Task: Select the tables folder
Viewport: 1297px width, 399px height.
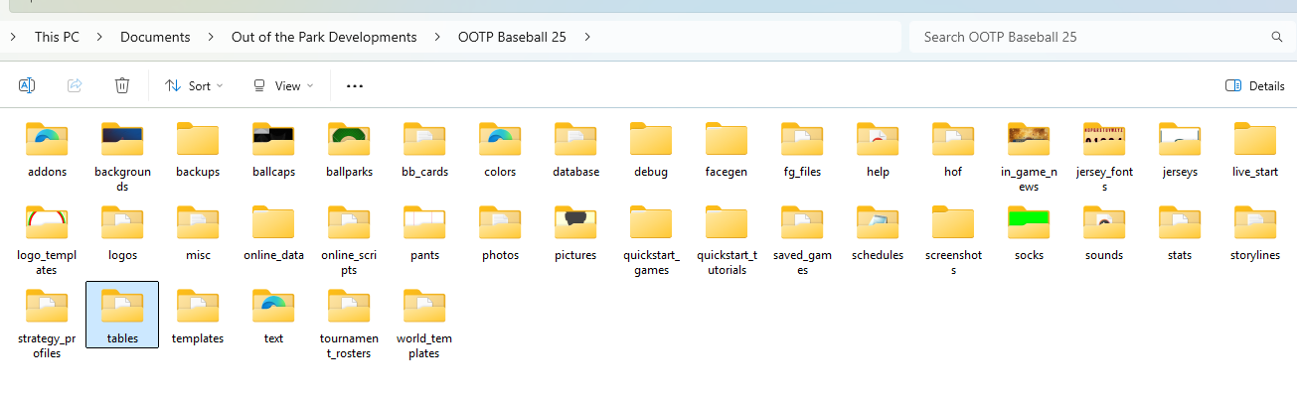Action: [123, 315]
